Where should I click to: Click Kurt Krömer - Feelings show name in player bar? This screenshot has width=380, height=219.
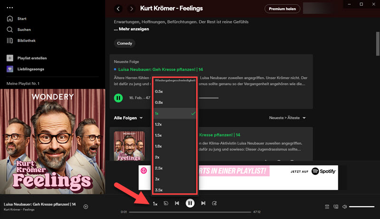[x=19, y=209]
